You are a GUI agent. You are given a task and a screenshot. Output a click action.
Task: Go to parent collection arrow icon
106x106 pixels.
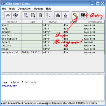(8, 15)
